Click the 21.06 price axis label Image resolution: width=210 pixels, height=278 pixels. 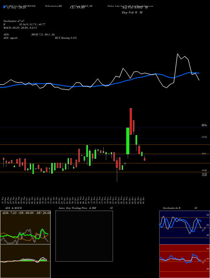(x=204, y=137)
